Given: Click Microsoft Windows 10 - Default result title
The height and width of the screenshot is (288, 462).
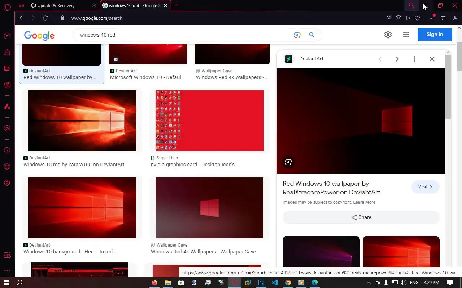Looking at the screenshot, I should [147, 77].
